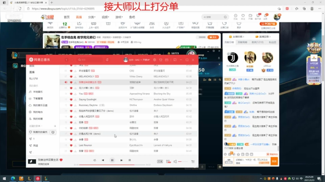
Task: Open 私人FM in NetEase sidebar
Action: [33, 78]
